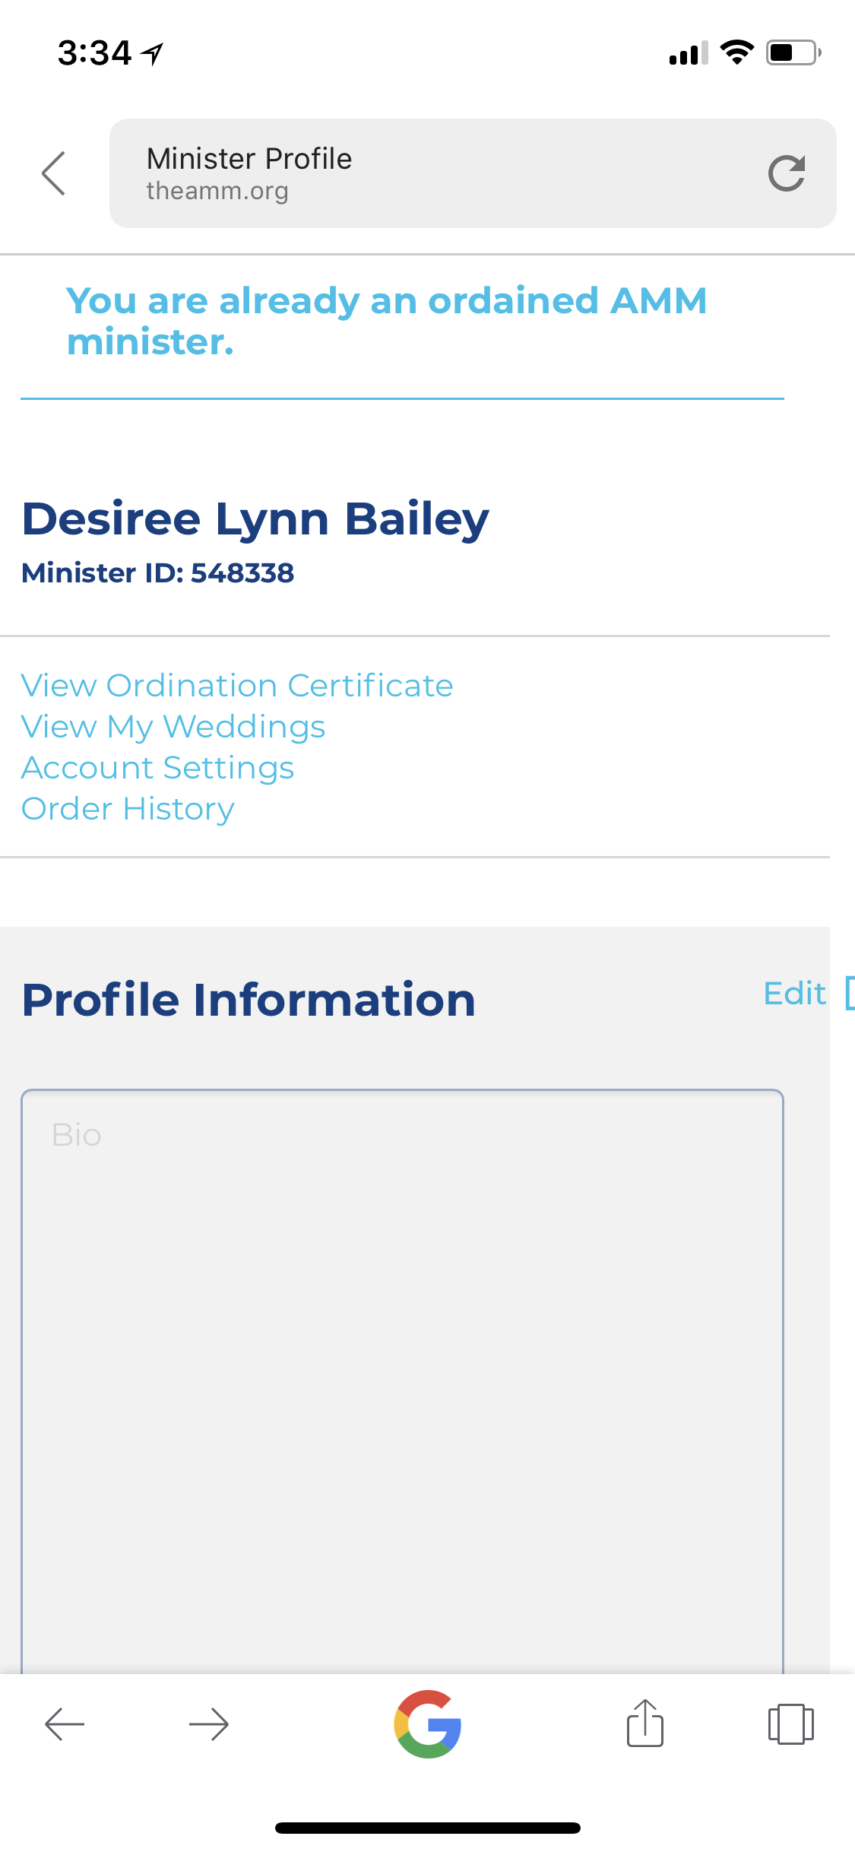This screenshot has width=855, height=1852.
Task: Tap the Minister ID 548338 text
Action: point(158,573)
